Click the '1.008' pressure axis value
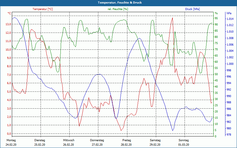 click(230, 38)
